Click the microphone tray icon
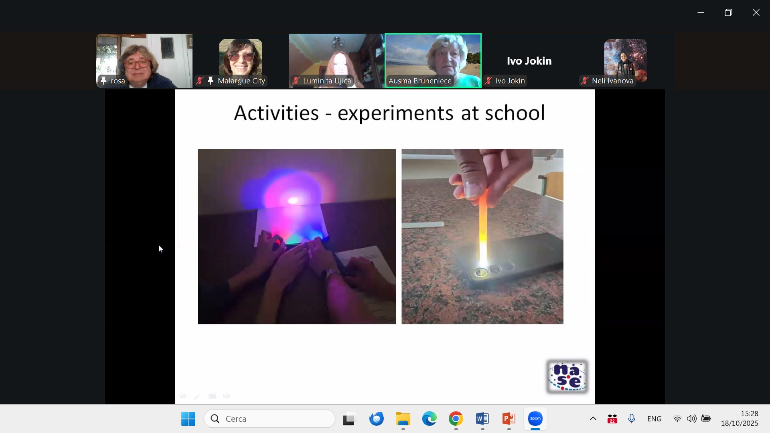 (x=632, y=419)
